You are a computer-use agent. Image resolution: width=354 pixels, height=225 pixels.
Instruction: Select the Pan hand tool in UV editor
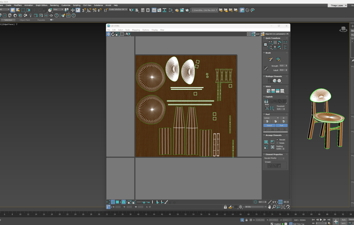coord(270,207)
